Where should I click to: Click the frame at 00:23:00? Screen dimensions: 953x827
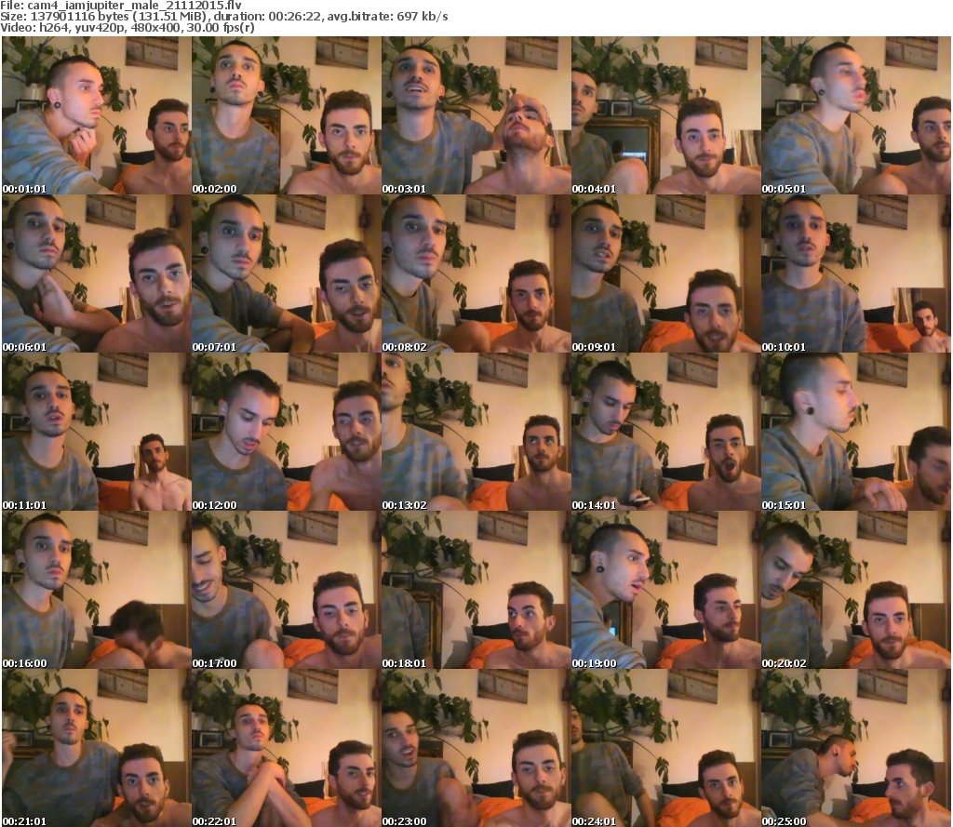pos(476,748)
